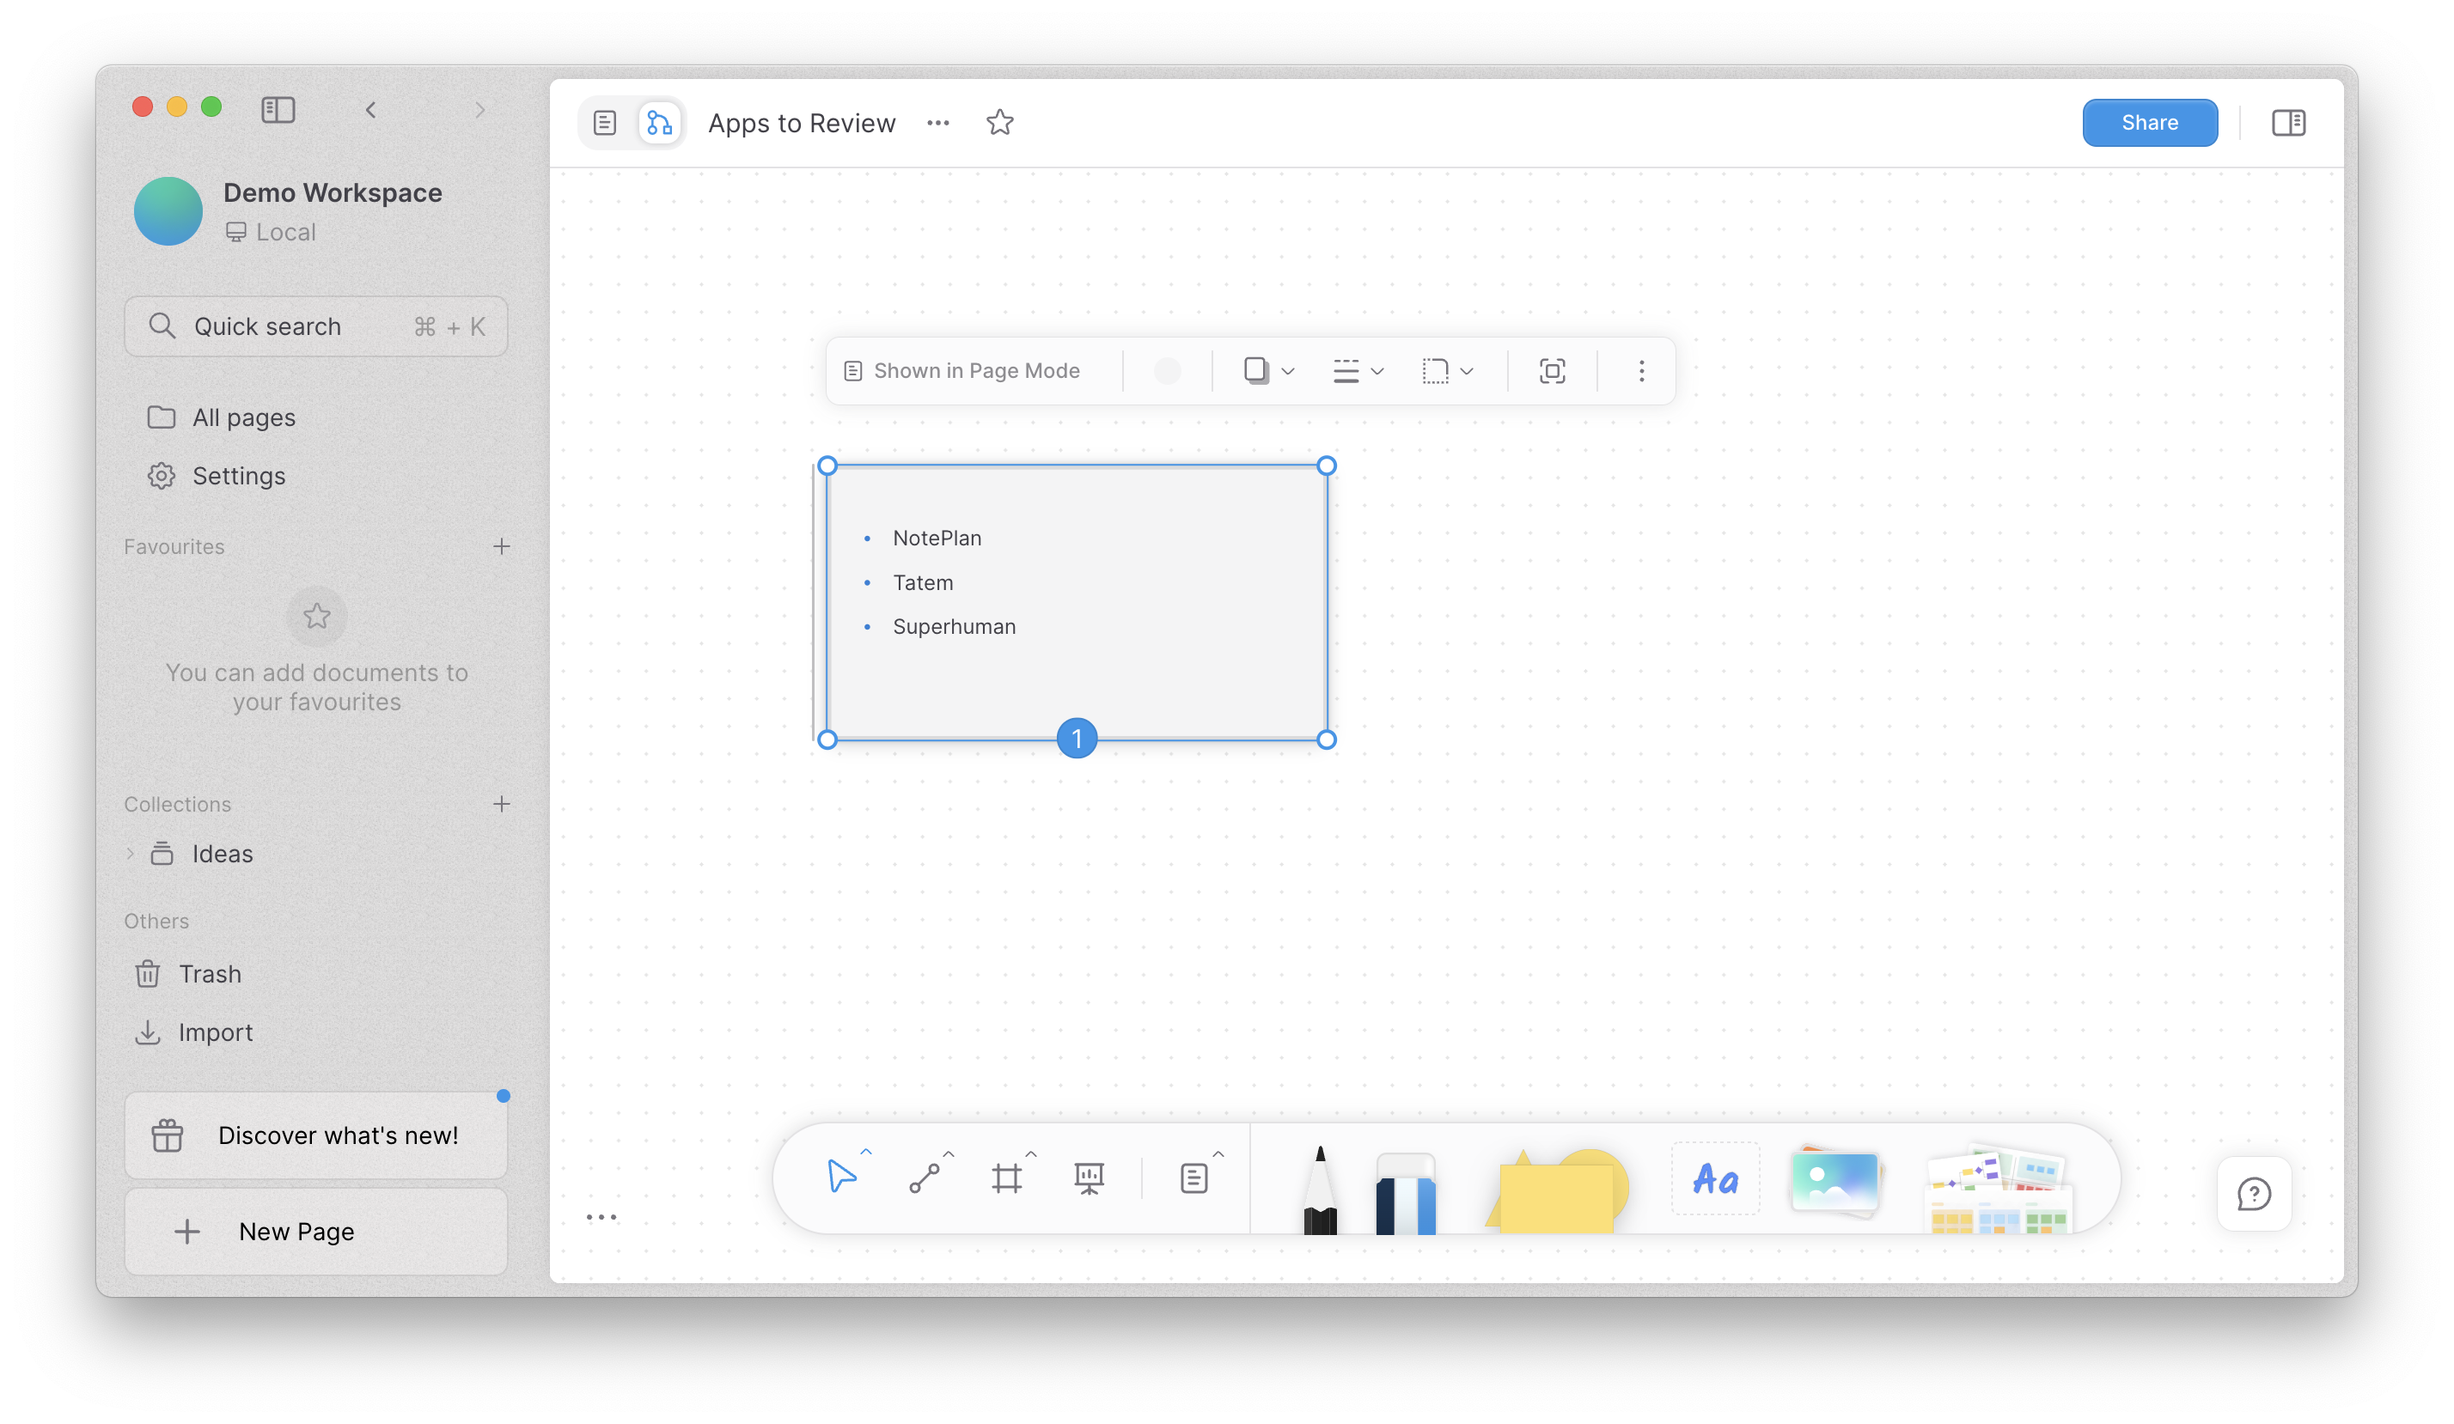Open the note corner style dropdown

point(1447,371)
